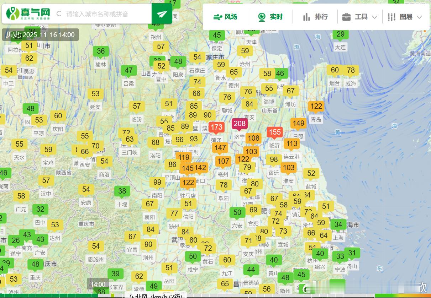431x298 pixels.
Task: Select the 德州 AQI 65 marker
Action: point(233,73)
